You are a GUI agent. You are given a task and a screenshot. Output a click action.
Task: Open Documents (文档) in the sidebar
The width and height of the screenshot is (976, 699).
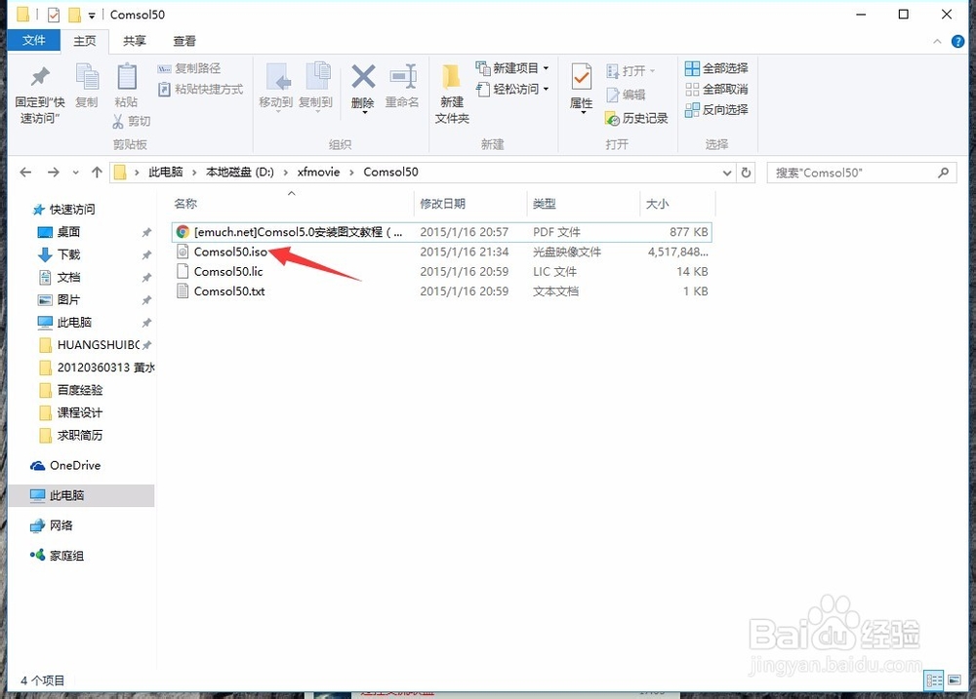(x=68, y=278)
